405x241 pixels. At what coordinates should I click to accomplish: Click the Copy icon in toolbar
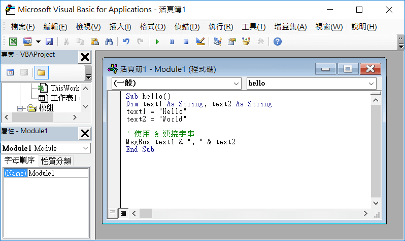coord(80,42)
